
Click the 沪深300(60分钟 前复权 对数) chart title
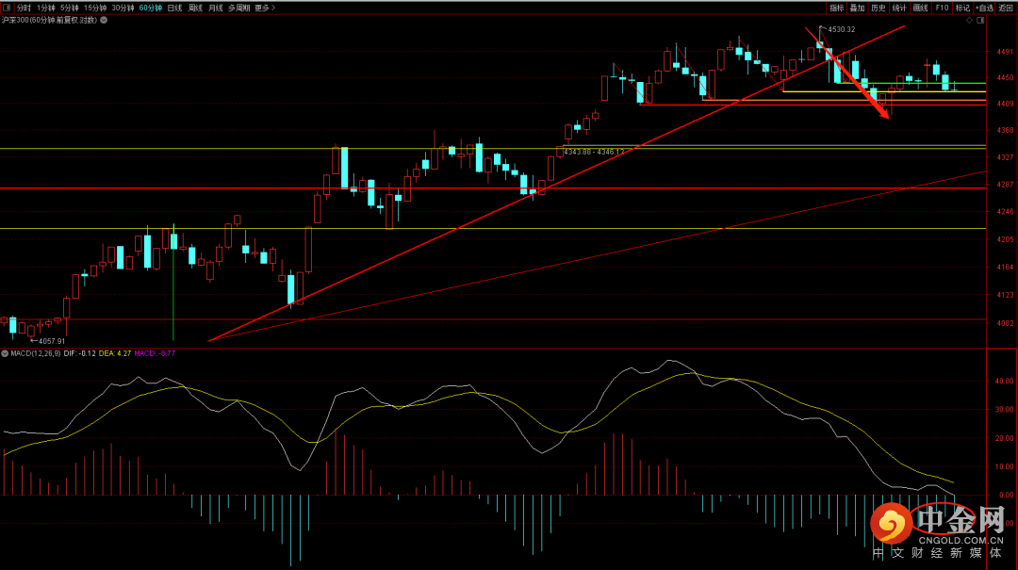(x=49, y=20)
